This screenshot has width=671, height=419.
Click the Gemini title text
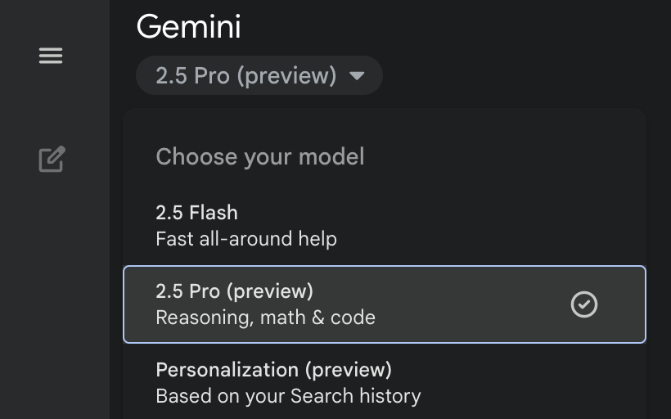click(x=189, y=26)
